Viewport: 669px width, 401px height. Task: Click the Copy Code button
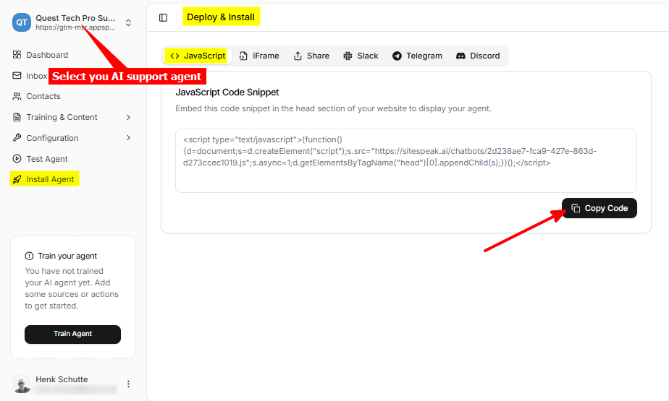click(599, 208)
